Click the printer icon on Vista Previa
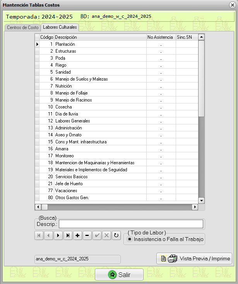The width and height of the screenshot is (238, 284). click(173, 258)
